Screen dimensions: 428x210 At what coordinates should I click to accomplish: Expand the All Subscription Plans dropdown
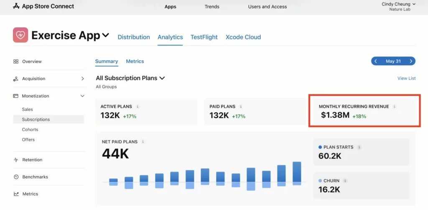(x=162, y=78)
